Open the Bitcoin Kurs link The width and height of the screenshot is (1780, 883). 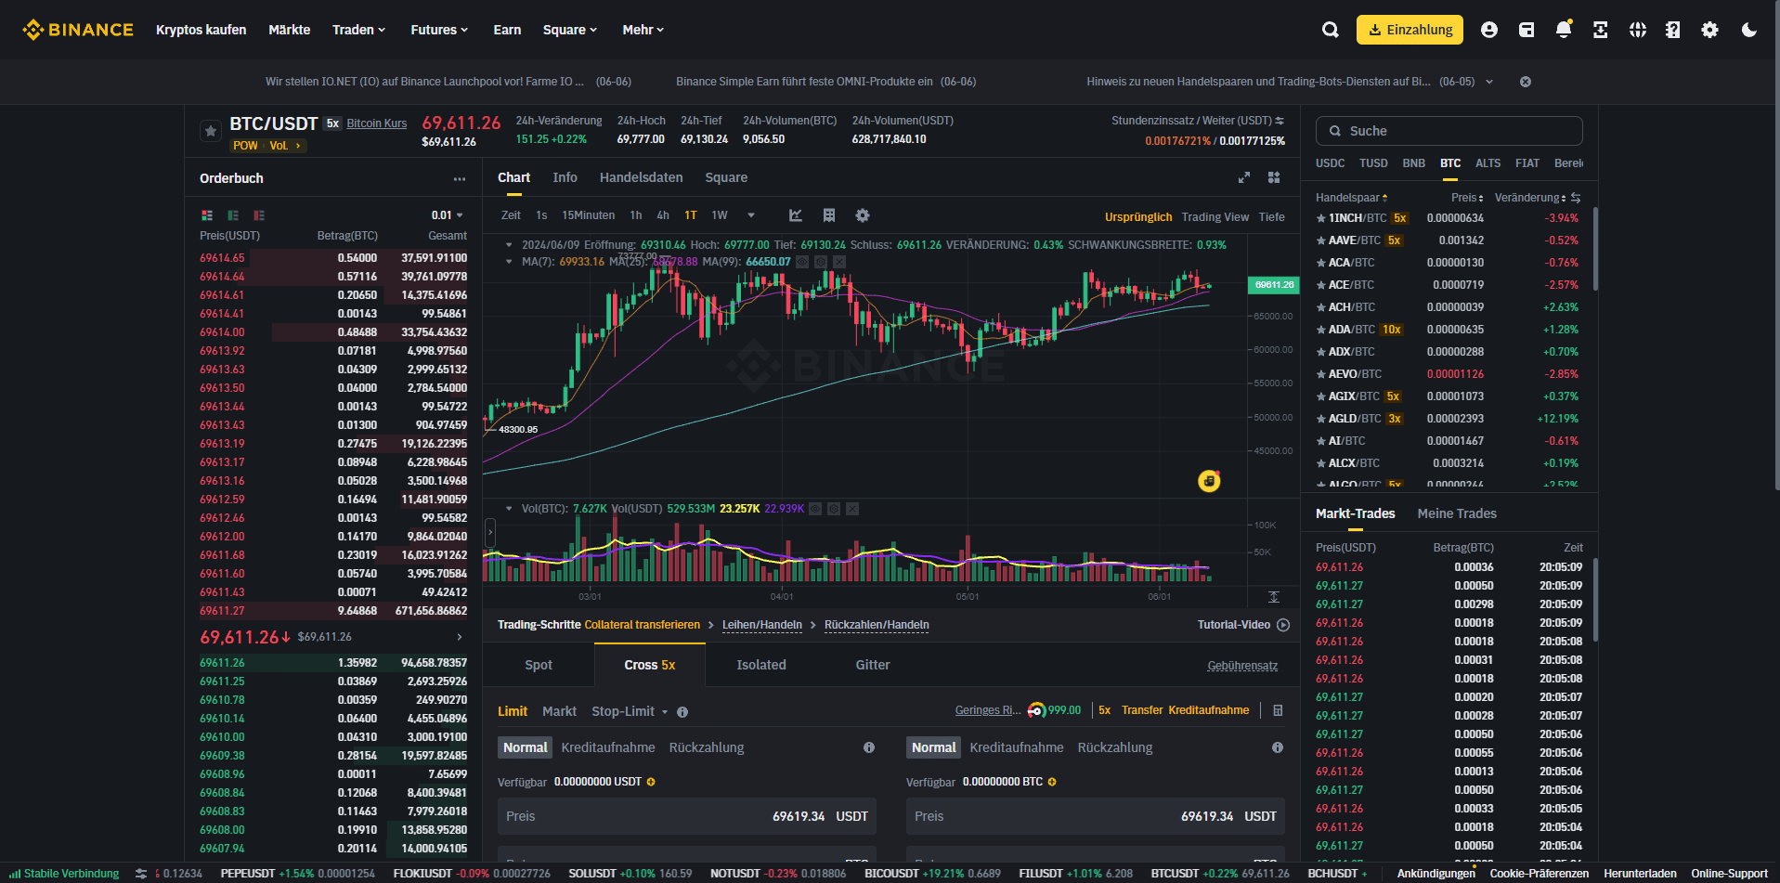[x=377, y=123]
